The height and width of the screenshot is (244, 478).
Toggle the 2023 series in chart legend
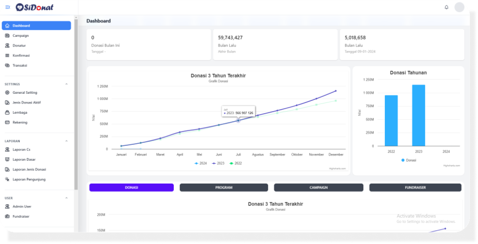(x=218, y=163)
